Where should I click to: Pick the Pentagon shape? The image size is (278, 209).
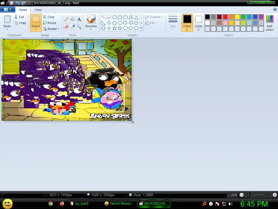pos(115,23)
